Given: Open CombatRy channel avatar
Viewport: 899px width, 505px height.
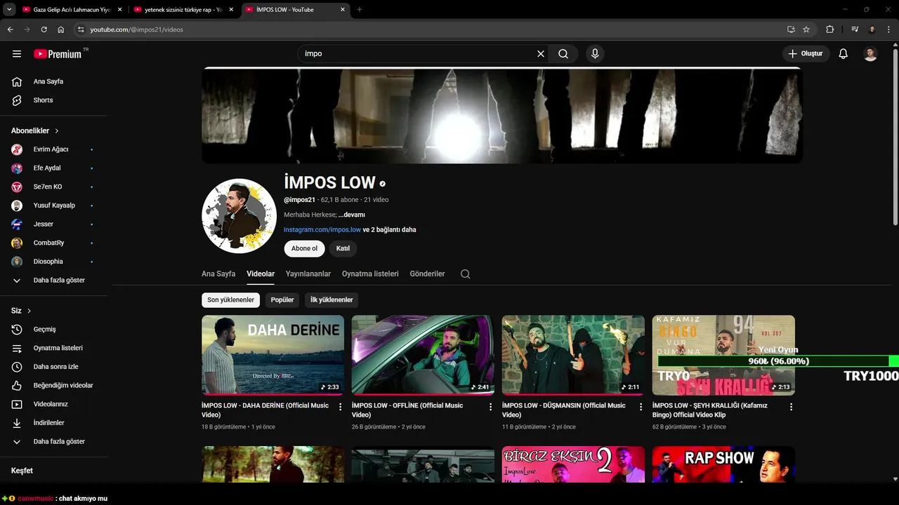Looking at the screenshot, I should tap(17, 243).
